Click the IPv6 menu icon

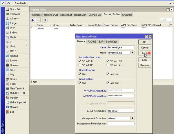8,46
